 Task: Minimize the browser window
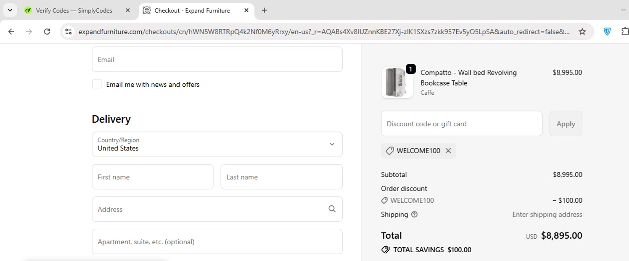click(623, 10)
